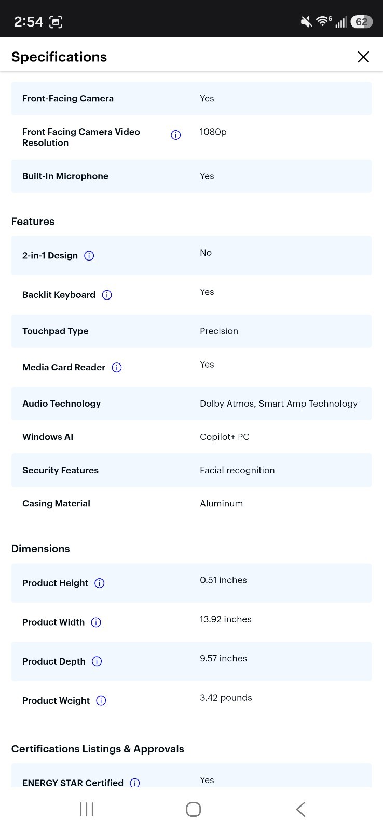Open the recent apps navigation button

click(86, 809)
